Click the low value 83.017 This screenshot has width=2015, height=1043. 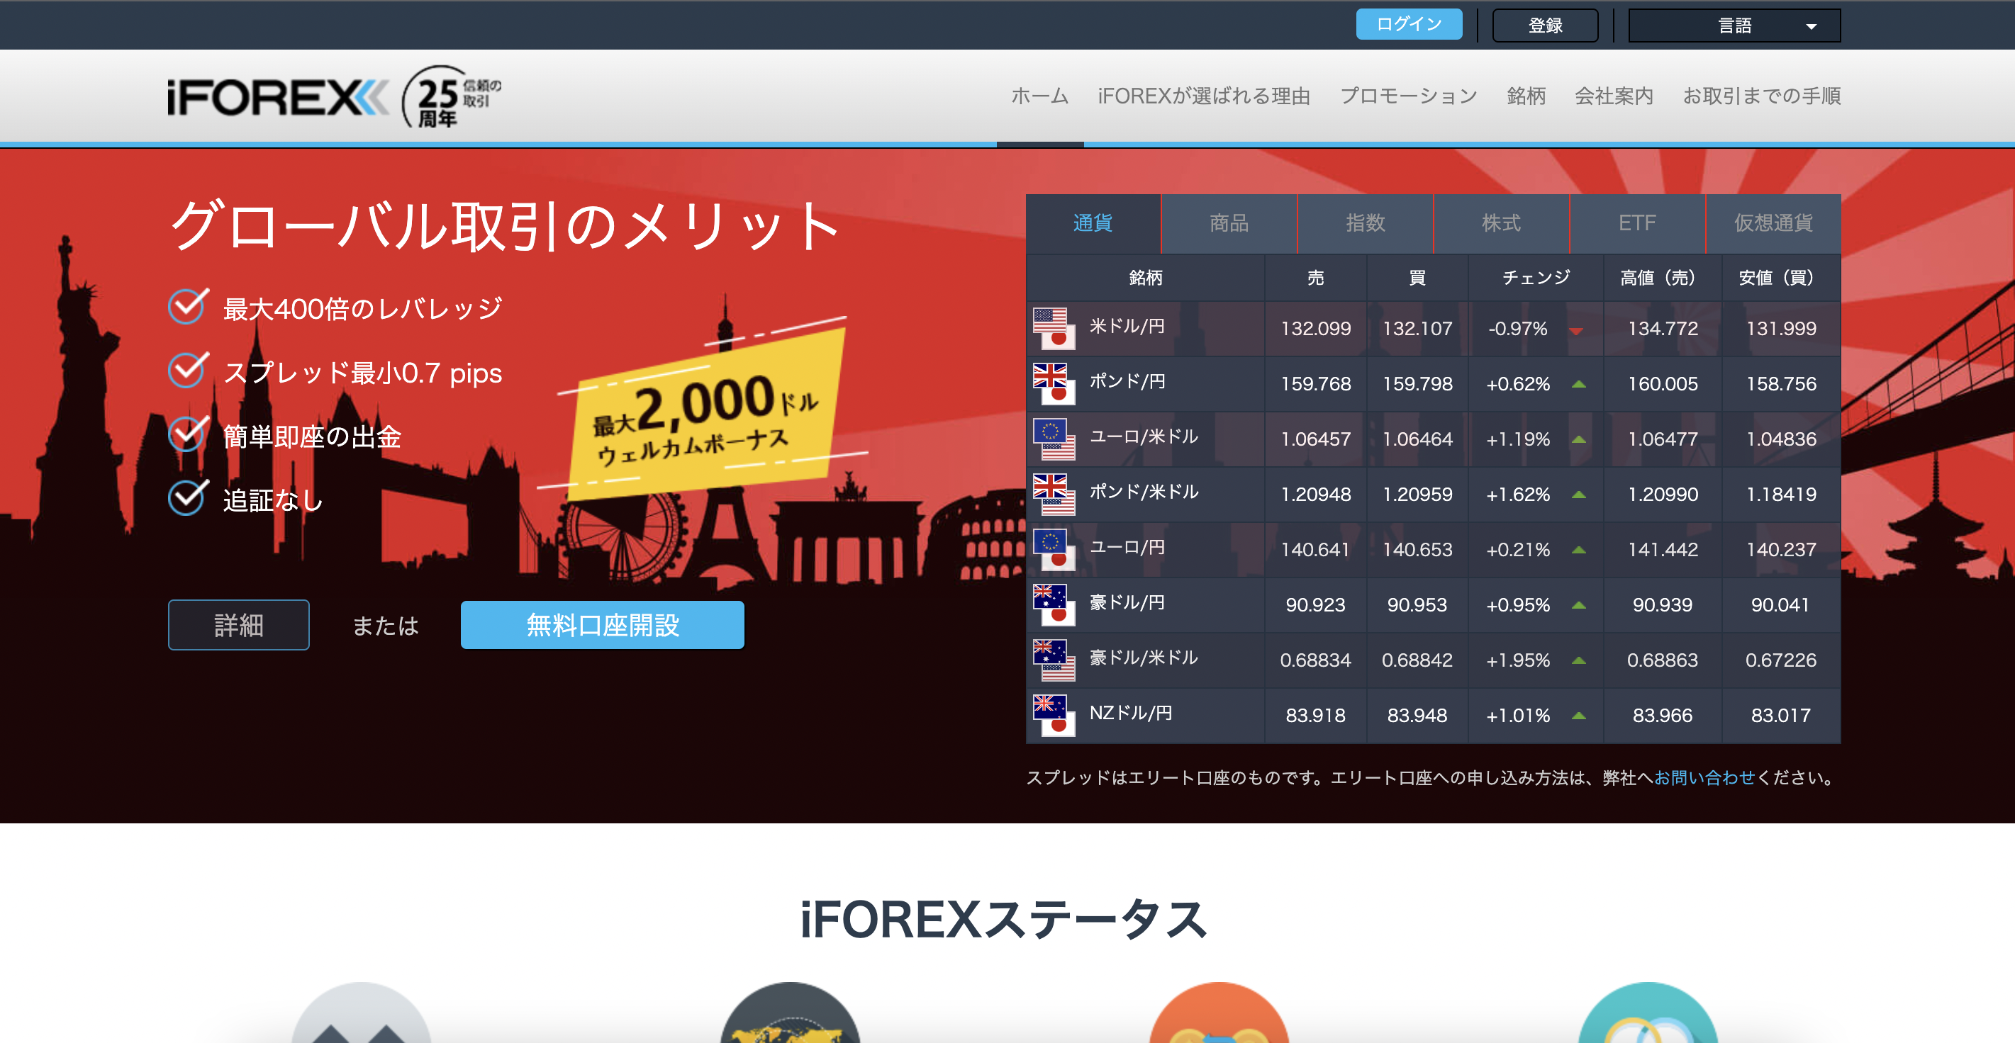point(1781,716)
